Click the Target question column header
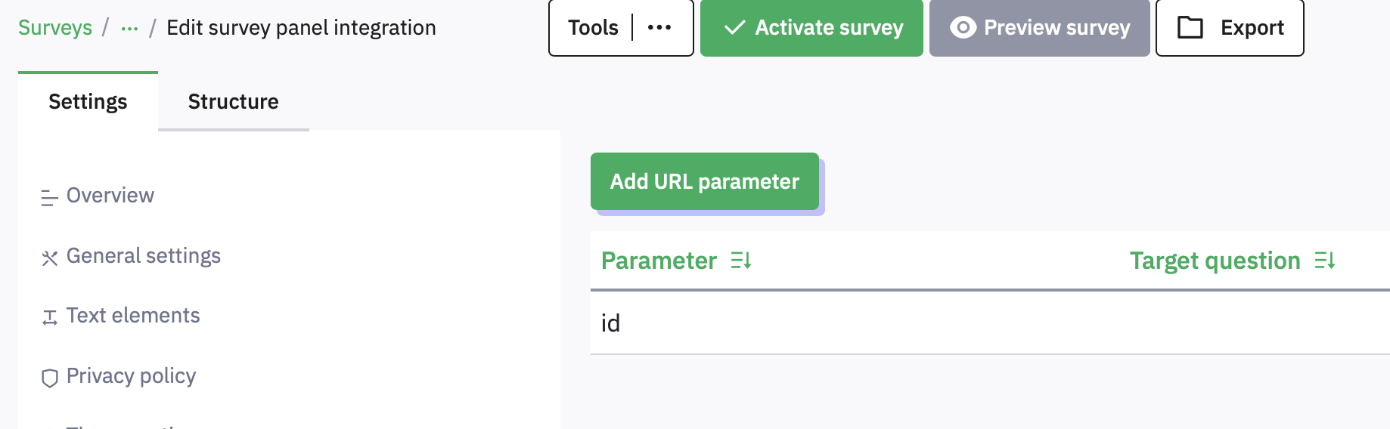The width and height of the screenshot is (1390, 429). (x=1215, y=261)
